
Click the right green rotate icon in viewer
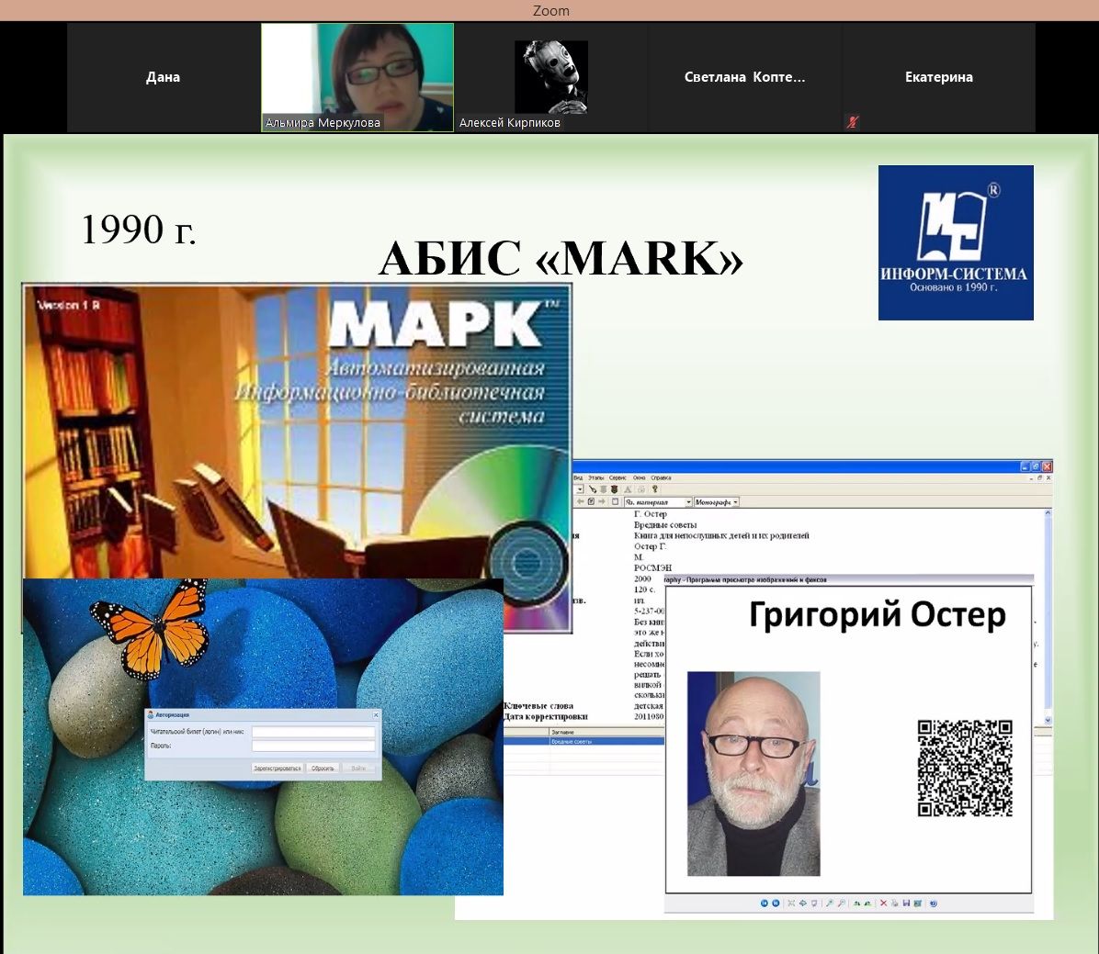pyautogui.click(x=867, y=903)
